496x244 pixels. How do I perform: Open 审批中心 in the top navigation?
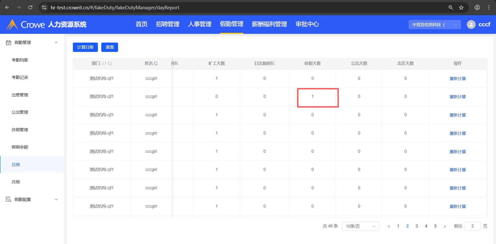[x=307, y=24]
